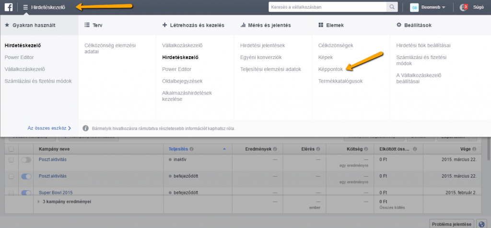Click the bar-chart icon of Mérés és jelentés
Screen dimensions: 491x228
(243, 25)
